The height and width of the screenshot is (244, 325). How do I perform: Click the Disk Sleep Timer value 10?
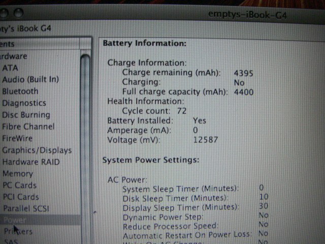tap(264, 197)
